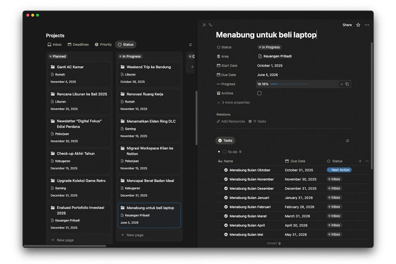This screenshot has height=264, width=396.
Task: Open the In Progress status dropdown
Action: (269, 47)
